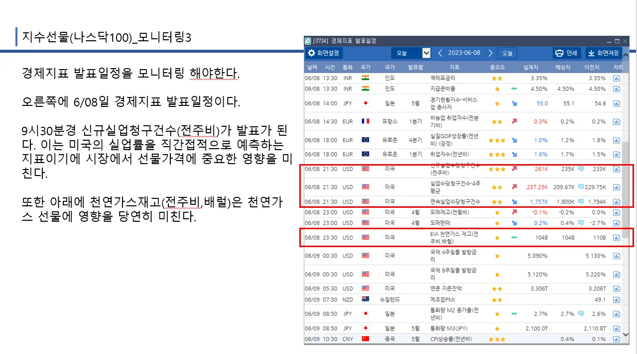Open chart for 신규실업수당청구건수(전주비) row

coord(616,169)
